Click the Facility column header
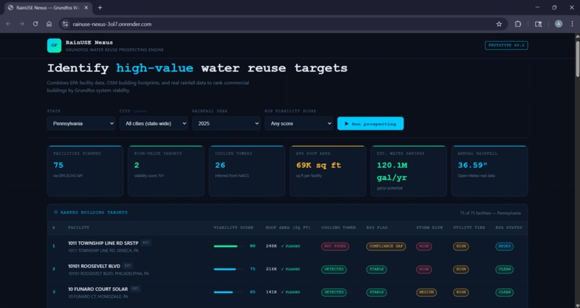Viewport: 580px width, 308px height. click(x=78, y=228)
